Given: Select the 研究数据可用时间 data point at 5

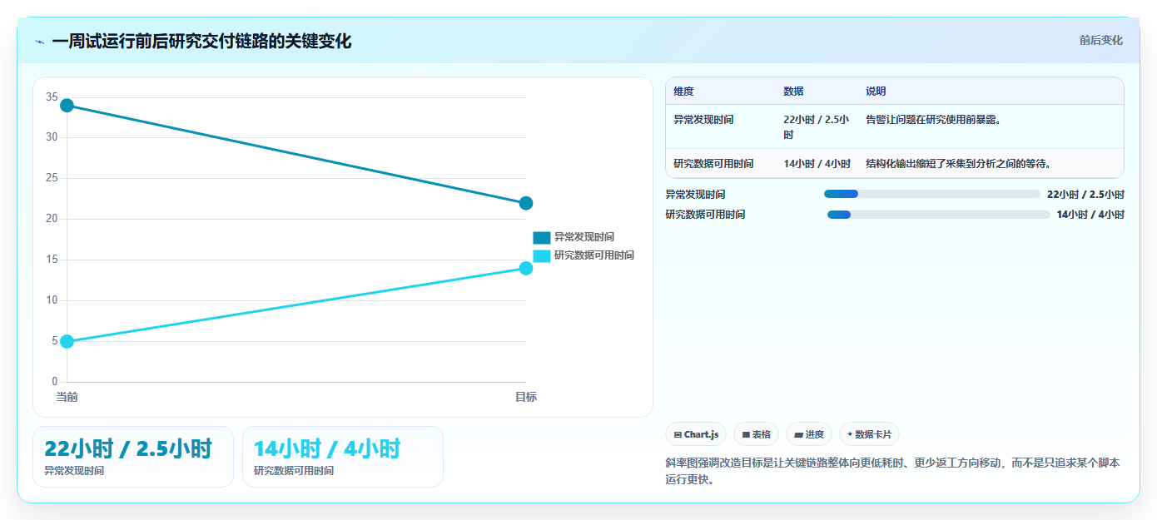Looking at the screenshot, I should (x=67, y=341).
